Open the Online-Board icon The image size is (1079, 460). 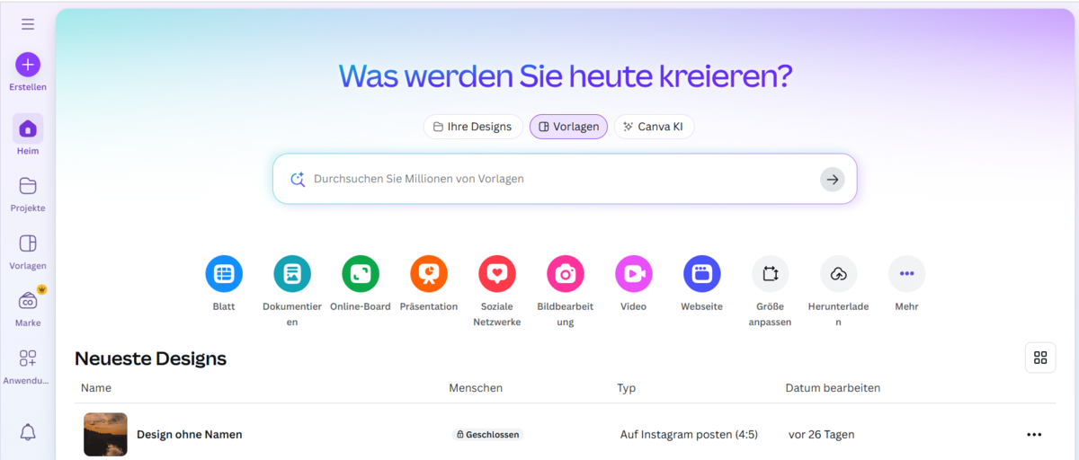click(361, 274)
